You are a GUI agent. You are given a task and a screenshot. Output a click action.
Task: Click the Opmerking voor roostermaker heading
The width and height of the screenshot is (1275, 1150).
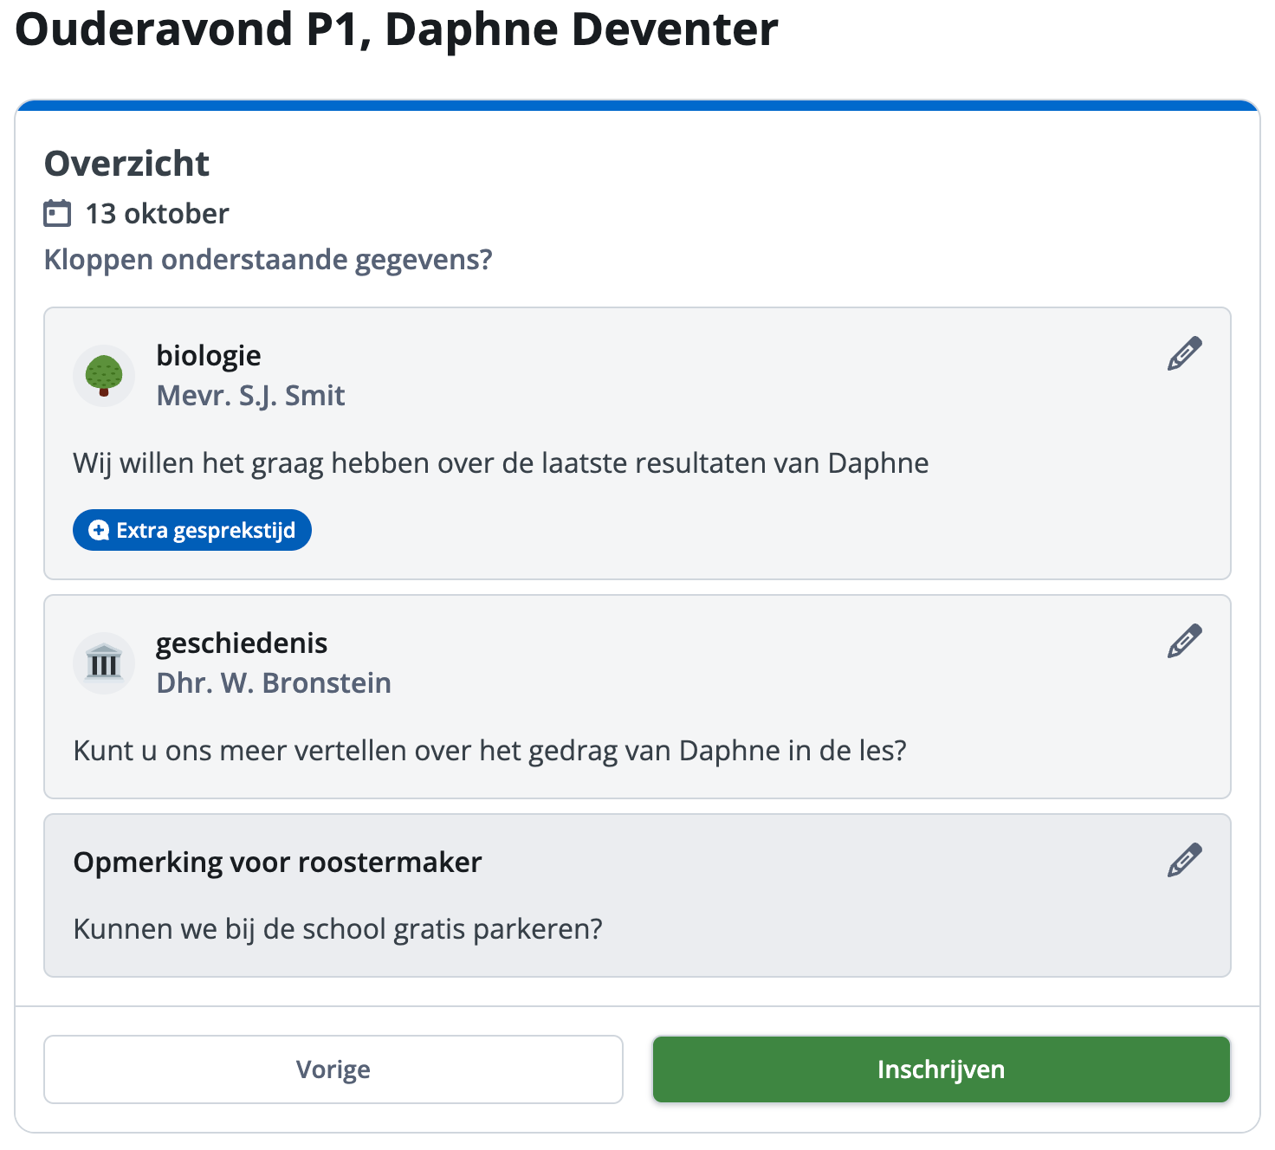coord(277,862)
